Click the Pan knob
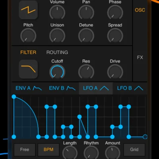This screenshot has width=159, height=159. pos(86,13)
